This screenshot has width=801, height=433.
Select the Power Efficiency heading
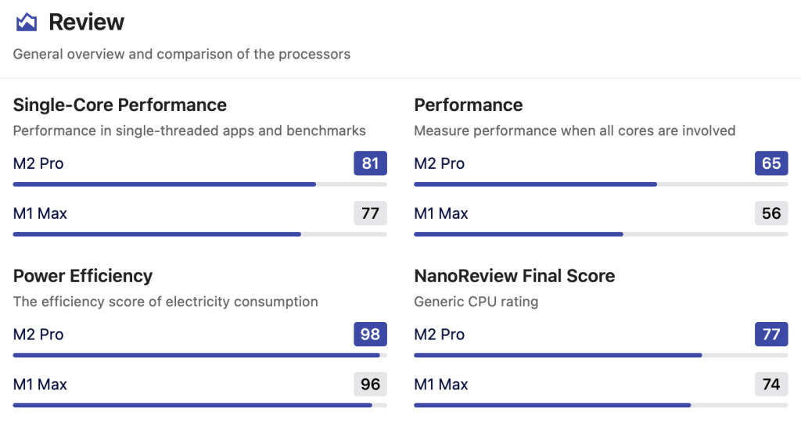click(x=83, y=276)
